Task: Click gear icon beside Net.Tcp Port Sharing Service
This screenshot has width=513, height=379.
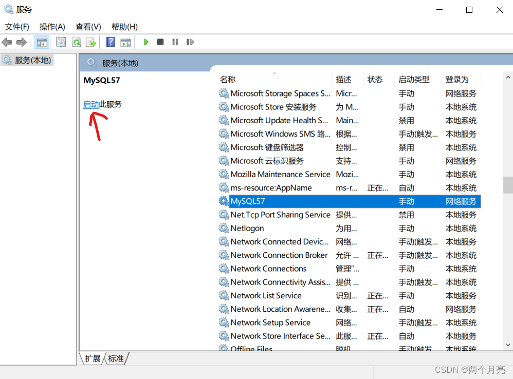Action: [x=224, y=215]
